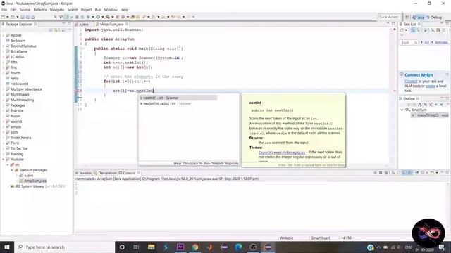Open the New file dropdown arrow

click(8, 17)
